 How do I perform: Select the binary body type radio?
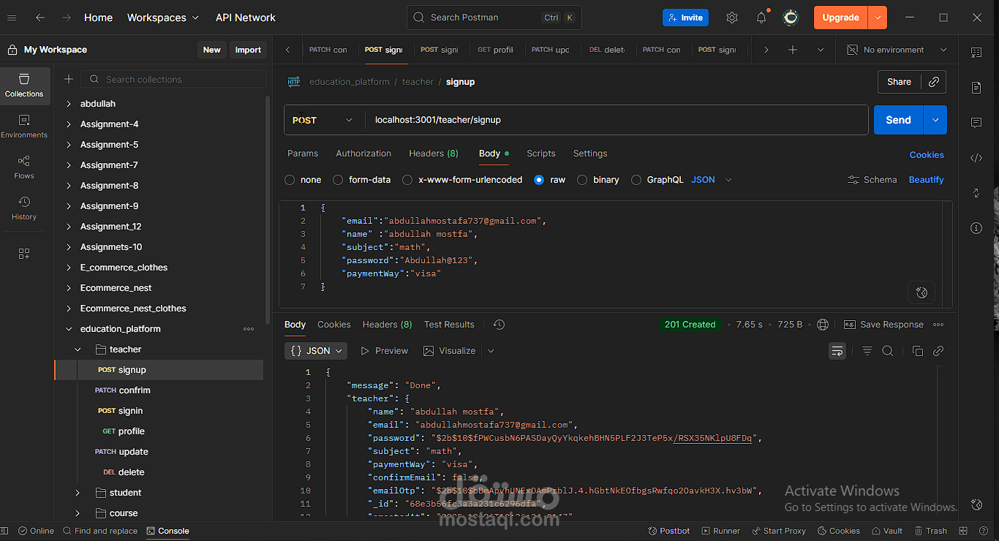pyautogui.click(x=582, y=180)
